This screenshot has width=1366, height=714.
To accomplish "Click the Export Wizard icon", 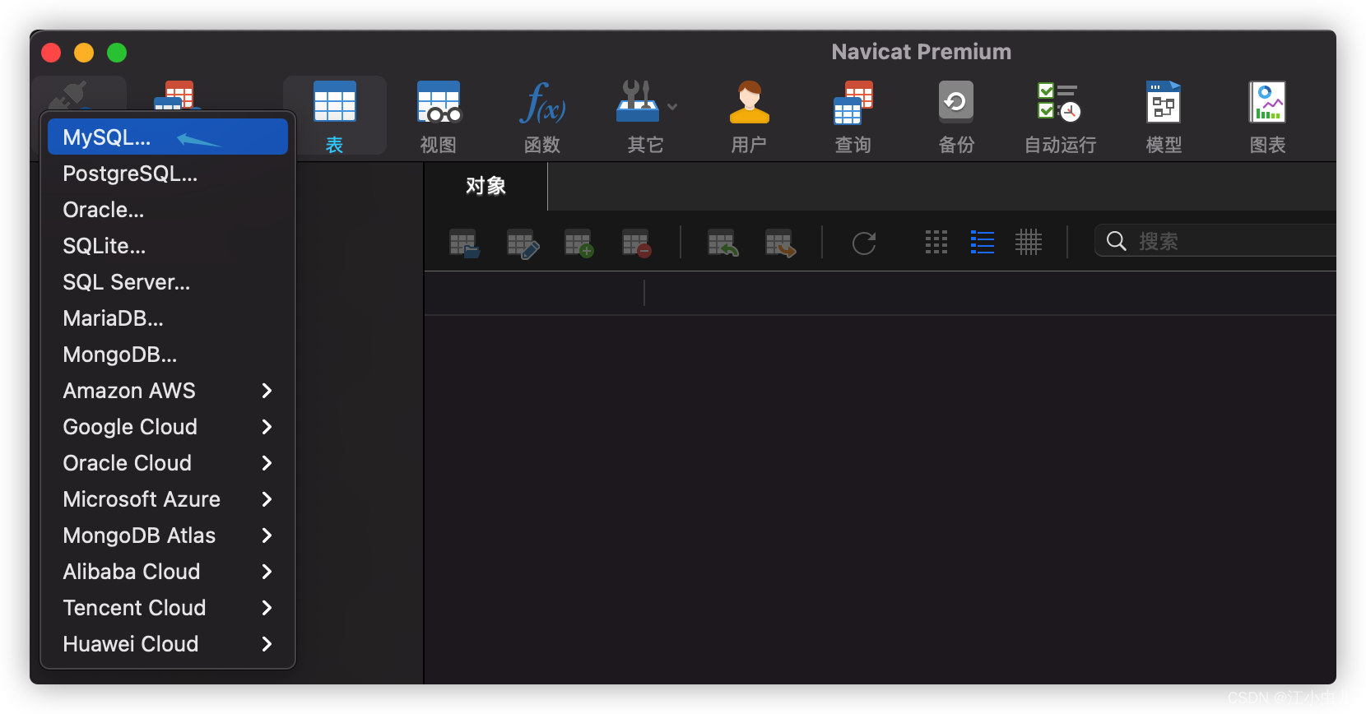I will (781, 243).
